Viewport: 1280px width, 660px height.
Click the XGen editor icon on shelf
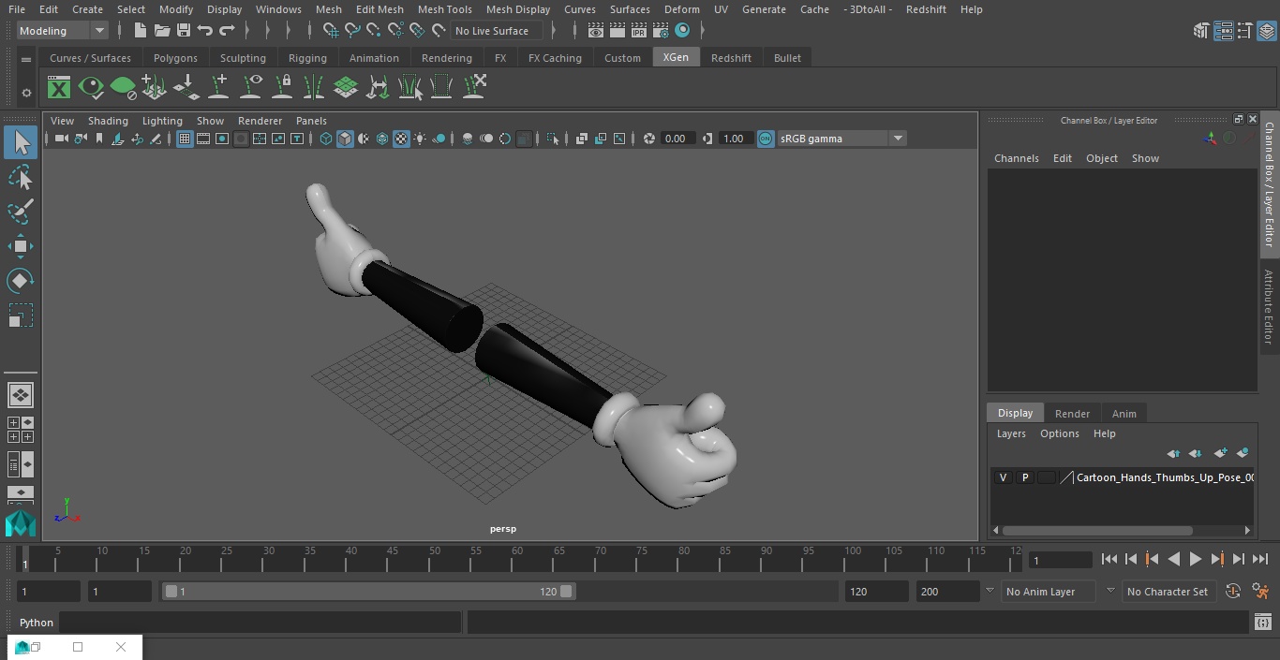point(59,88)
